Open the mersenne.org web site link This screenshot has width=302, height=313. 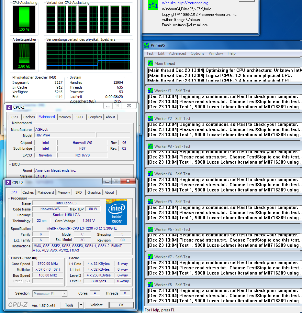[x=193, y=3]
